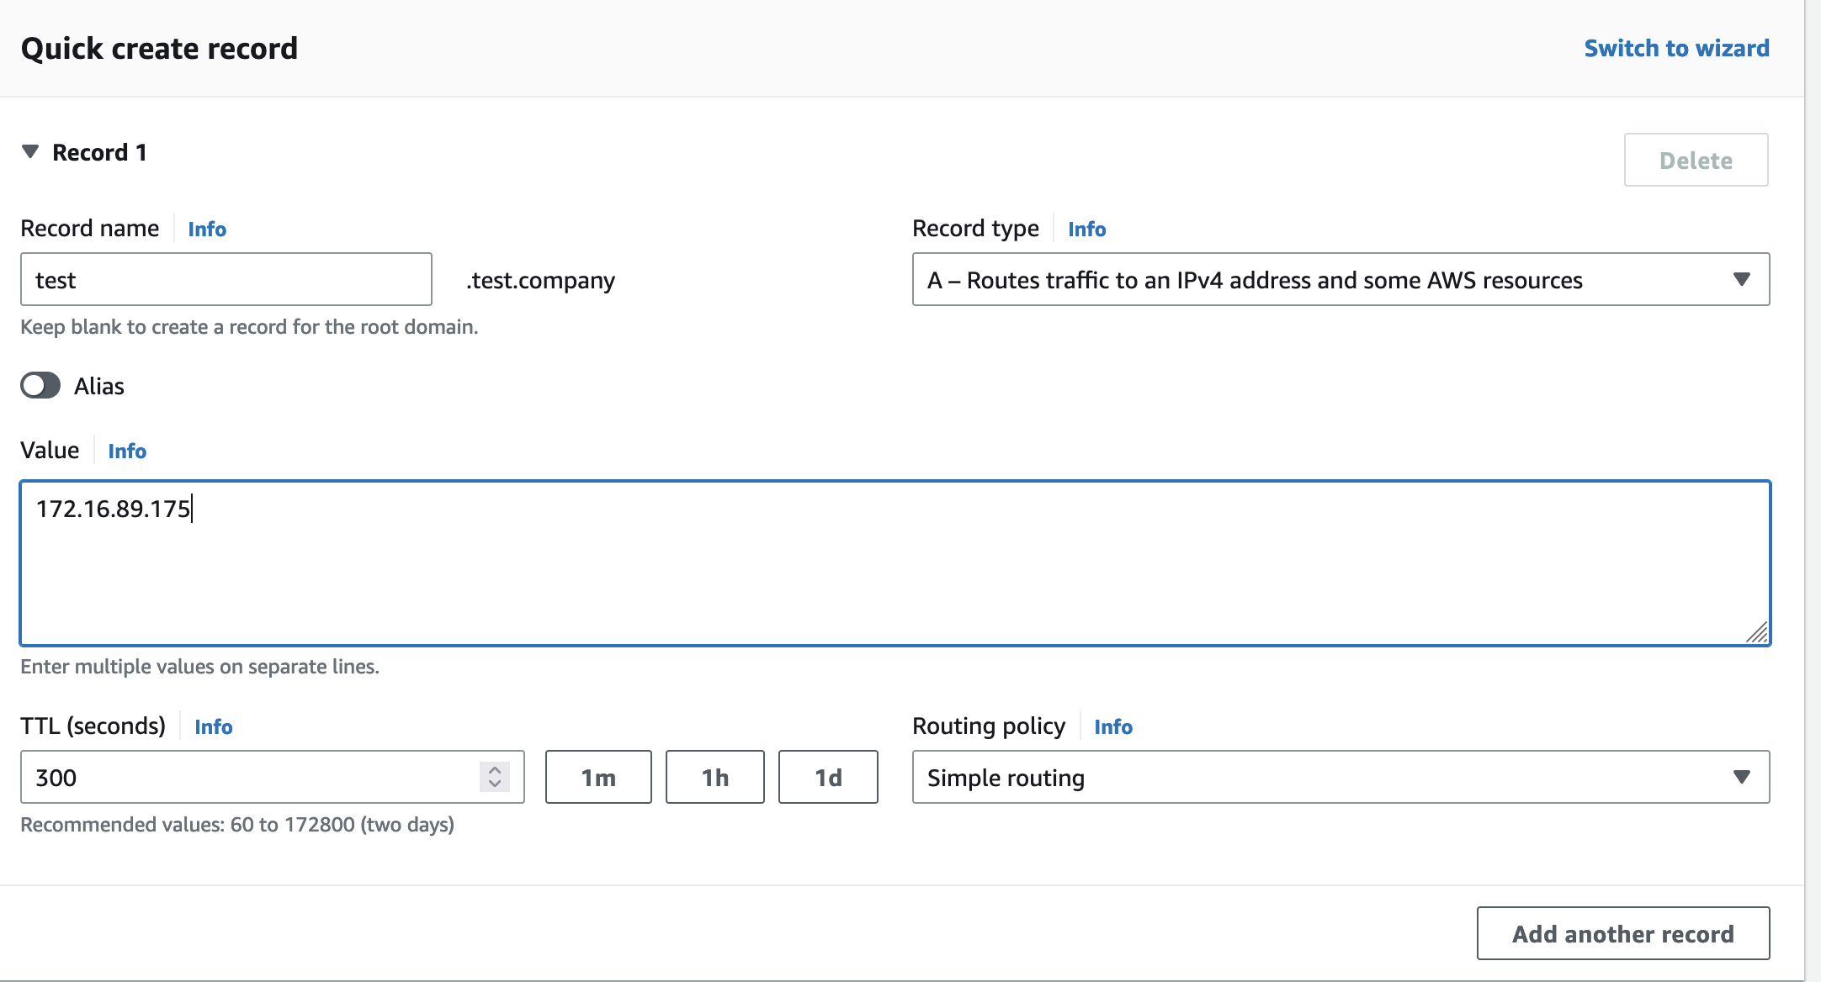Open Info next to TTL (seconds)
Screen dimensions: 1821x982
click(x=213, y=727)
